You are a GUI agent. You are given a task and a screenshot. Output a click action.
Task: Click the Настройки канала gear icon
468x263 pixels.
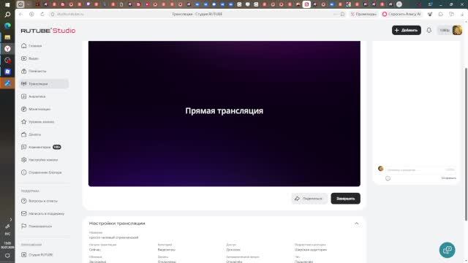pos(24,160)
